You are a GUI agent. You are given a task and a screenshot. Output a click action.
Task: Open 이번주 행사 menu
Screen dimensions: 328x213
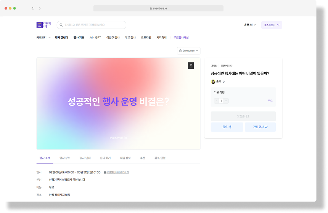(113, 38)
